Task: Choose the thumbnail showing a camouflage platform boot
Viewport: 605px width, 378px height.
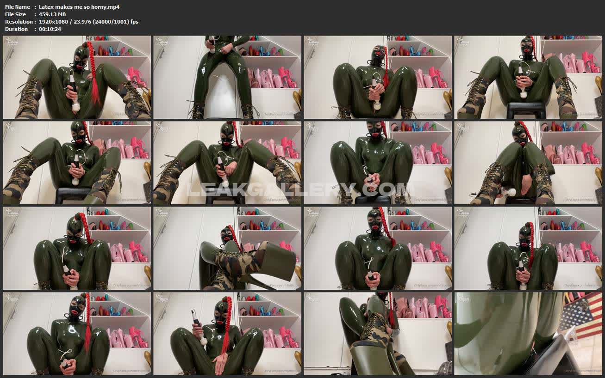Action: point(227,248)
